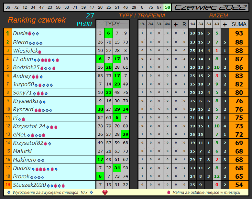Viewport: 252px width, 199px height.
Task: Click red rank number 19 next to Staszek2020
Action: pos(7,185)
